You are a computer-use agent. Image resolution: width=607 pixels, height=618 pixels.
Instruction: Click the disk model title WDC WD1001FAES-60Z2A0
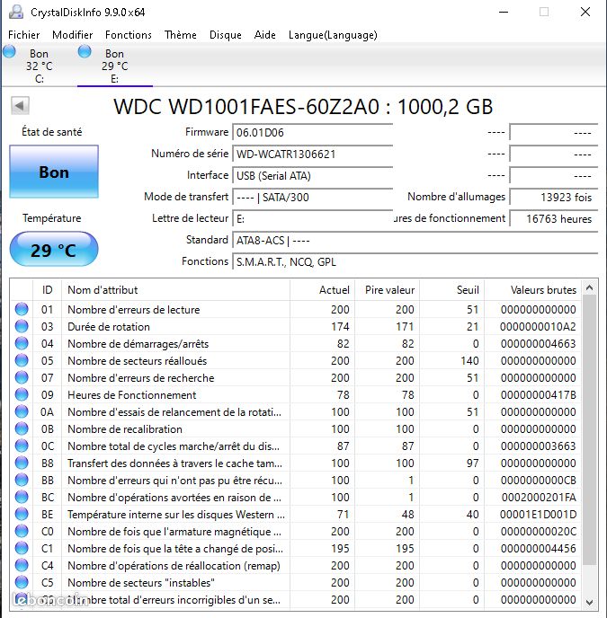[x=303, y=106]
